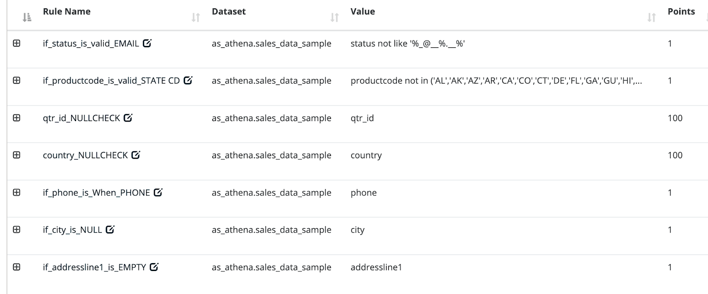
Task: Expand the if_addressline1_is_EMPTY row
Action: coord(17,267)
